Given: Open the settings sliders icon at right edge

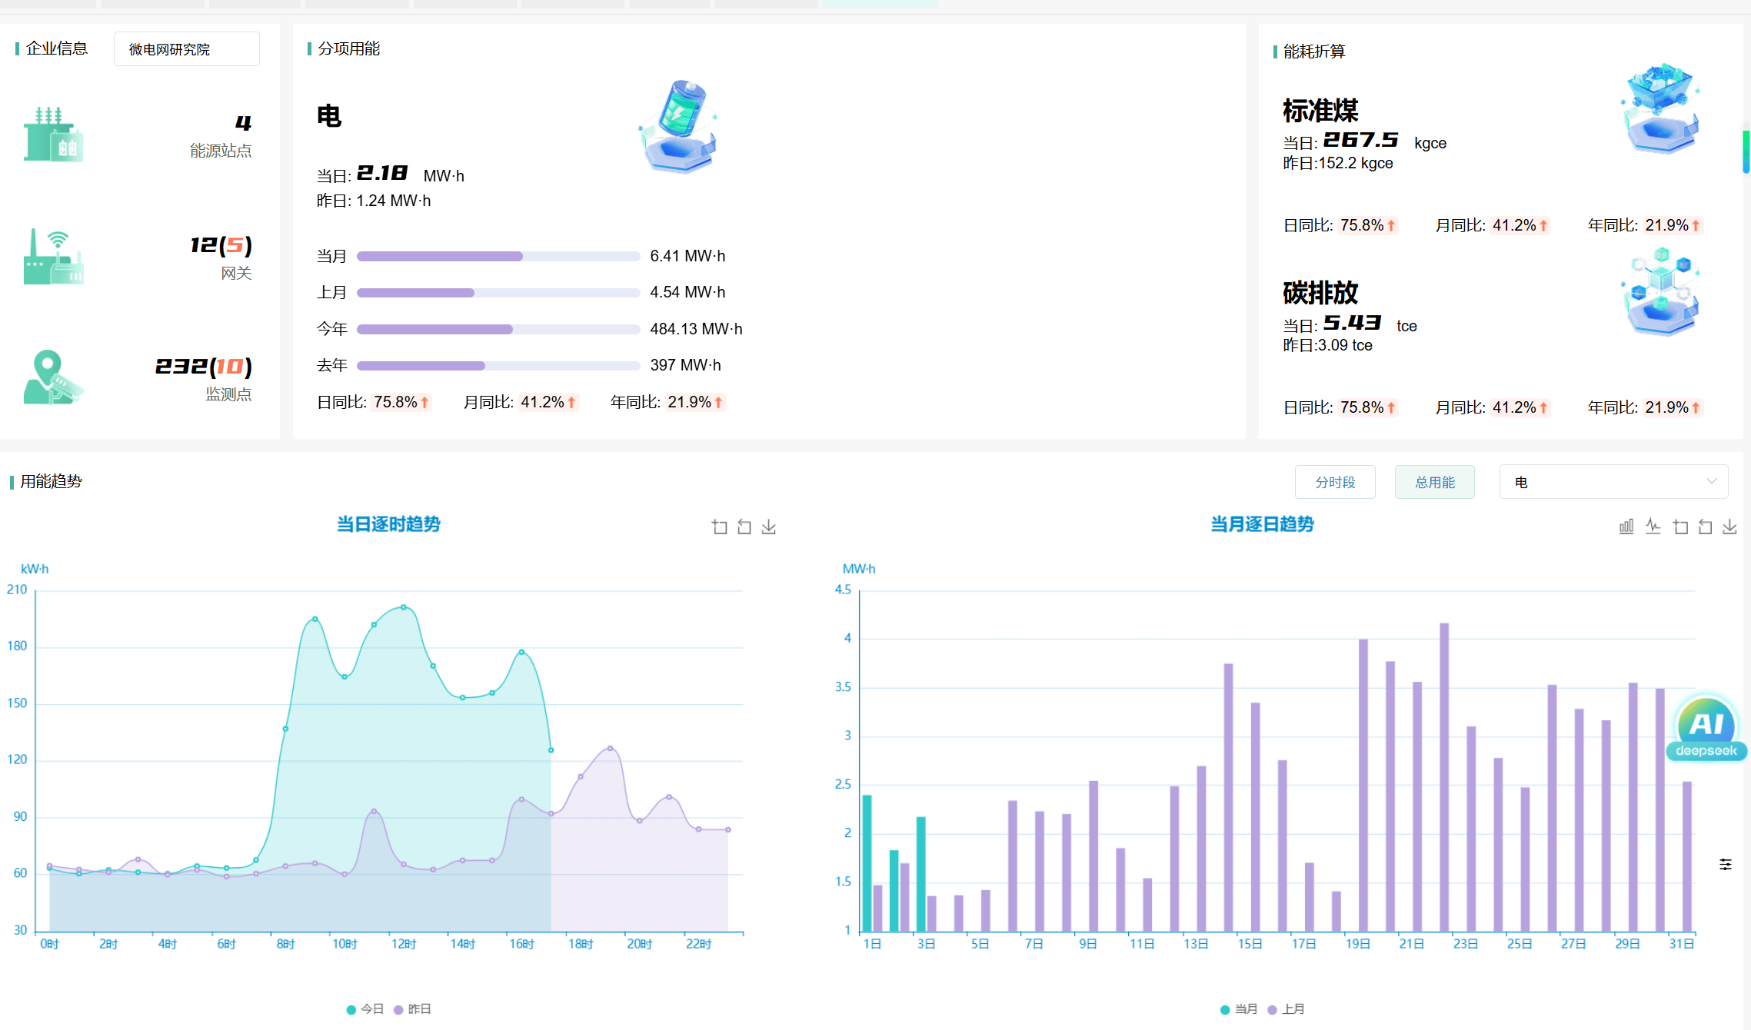Looking at the screenshot, I should (1726, 865).
